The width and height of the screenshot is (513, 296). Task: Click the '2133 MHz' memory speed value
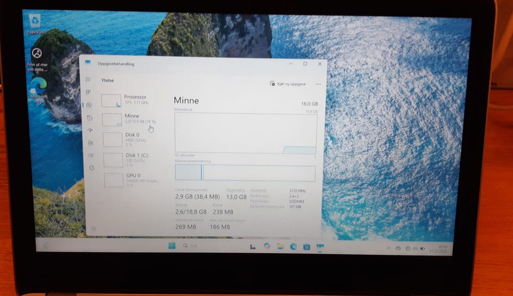coord(298,190)
